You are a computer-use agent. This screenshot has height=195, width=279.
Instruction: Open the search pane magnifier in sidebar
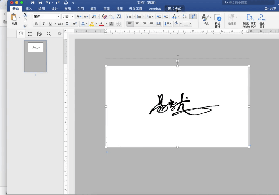(49, 34)
